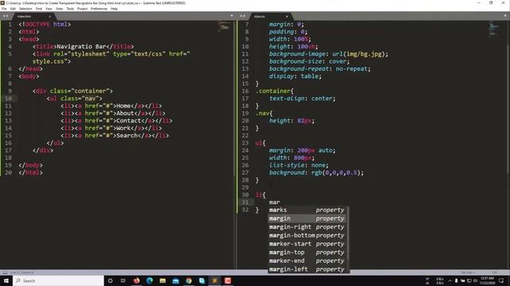Viewport: 510px width, 286px height.
Task: Click 'background-image: url(img/bg.jpg)' line
Action: pyautogui.click(x=328, y=54)
